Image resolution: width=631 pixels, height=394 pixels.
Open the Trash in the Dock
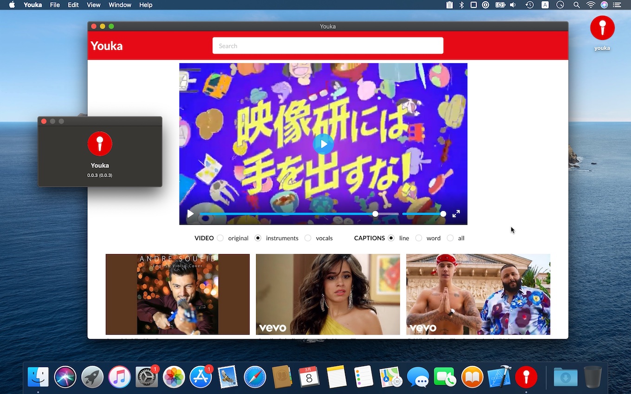click(x=592, y=377)
